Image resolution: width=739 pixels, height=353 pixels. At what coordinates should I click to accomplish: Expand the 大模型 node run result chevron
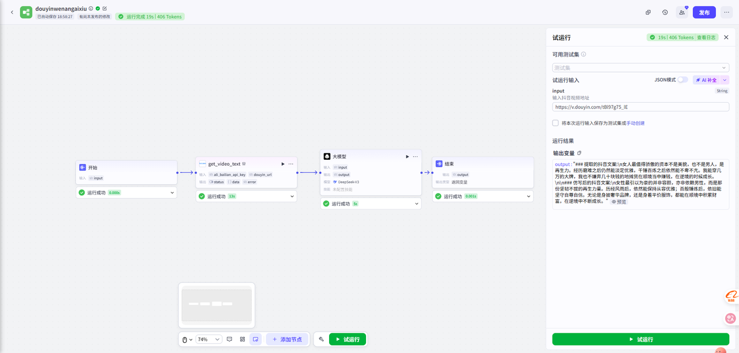[417, 204]
